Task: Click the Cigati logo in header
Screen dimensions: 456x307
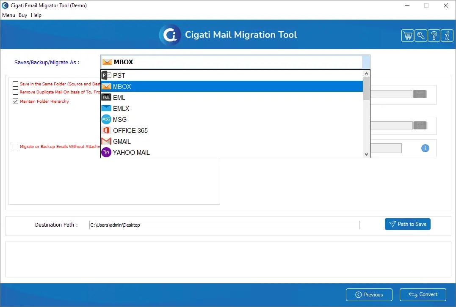Action: coord(170,35)
